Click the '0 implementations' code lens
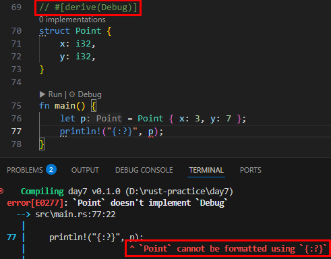Image resolution: width=331 pixels, height=259 pixels. (72, 20)
